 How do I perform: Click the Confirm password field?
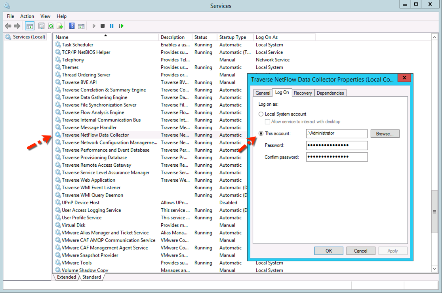(337, 157)
